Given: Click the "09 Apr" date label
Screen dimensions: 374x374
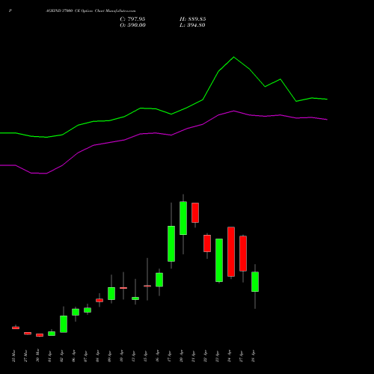Looking at the screenshot, I should coord(110,356).
